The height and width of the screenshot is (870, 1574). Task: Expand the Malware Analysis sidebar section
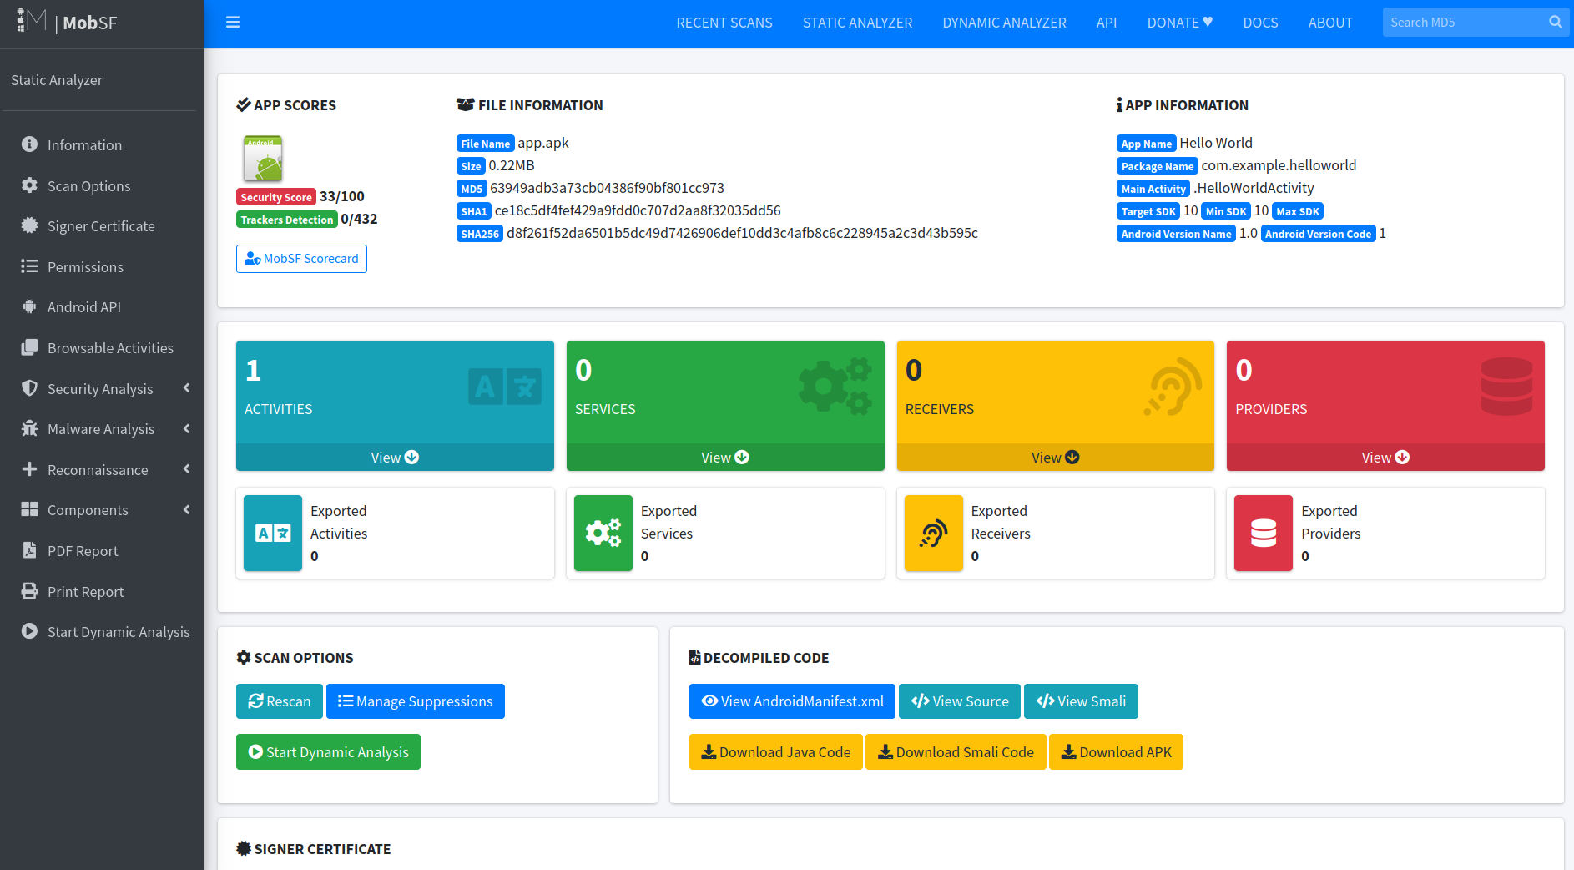pos(101,429)
